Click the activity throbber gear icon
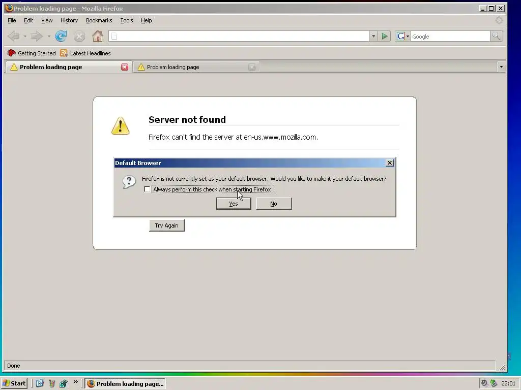The height and width of the screenshot is (390, 521). [499, 20]
